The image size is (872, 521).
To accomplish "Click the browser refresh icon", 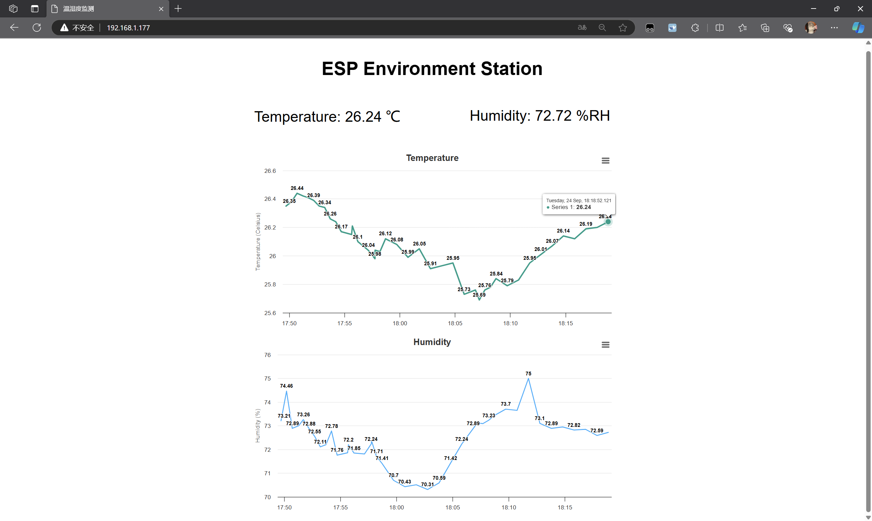I will [x=37, y=27].
